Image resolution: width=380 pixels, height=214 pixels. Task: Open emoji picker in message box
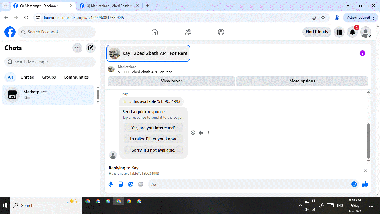354,184
